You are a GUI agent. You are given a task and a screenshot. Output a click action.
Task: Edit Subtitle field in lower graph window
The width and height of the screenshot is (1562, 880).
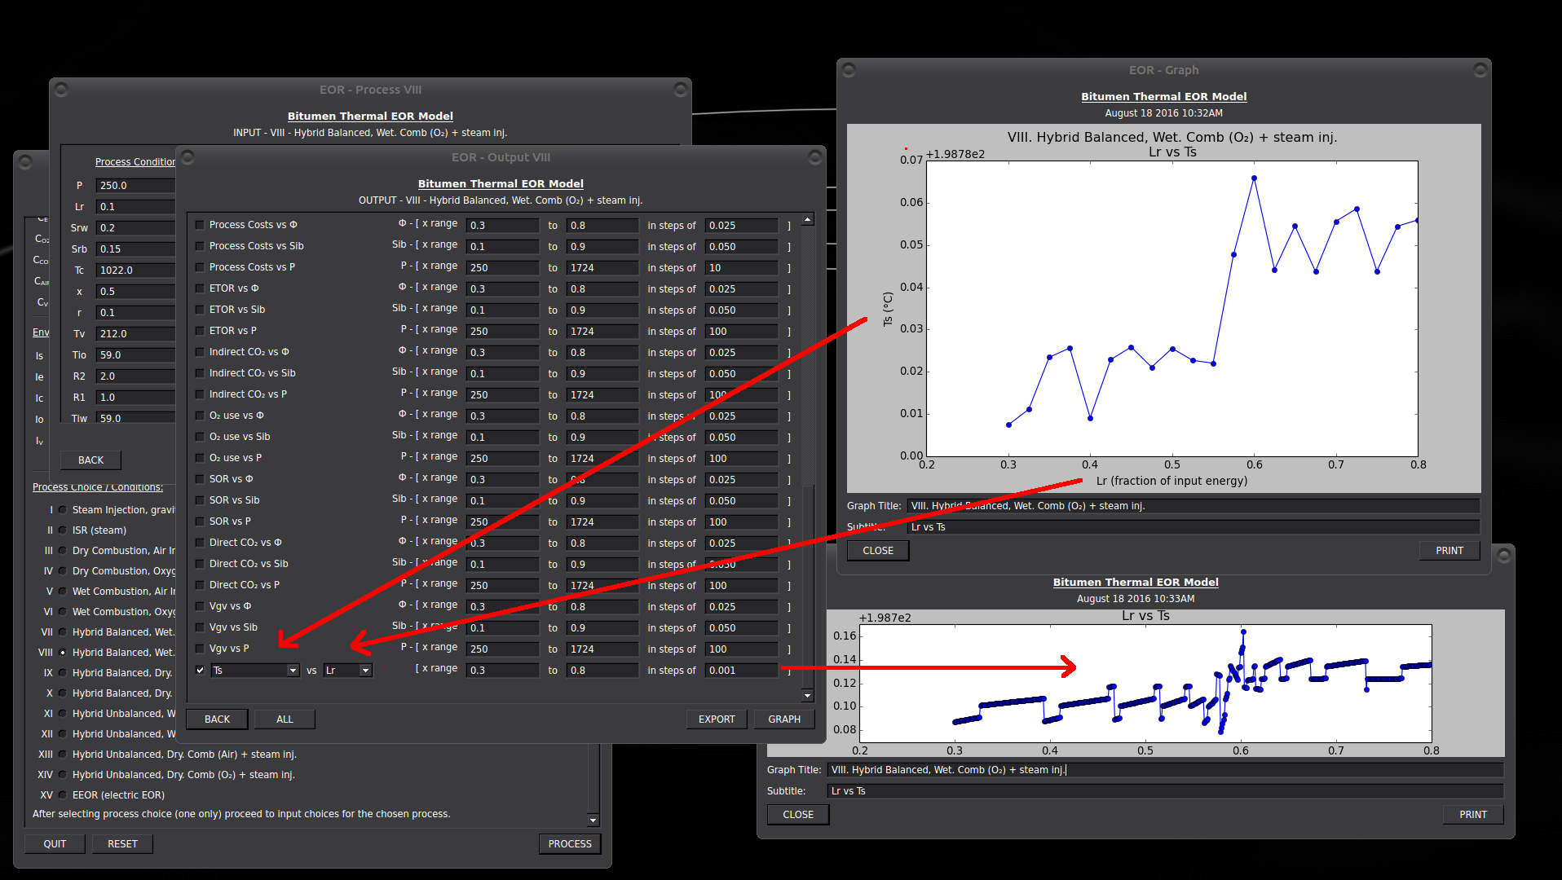[1165, 791]
